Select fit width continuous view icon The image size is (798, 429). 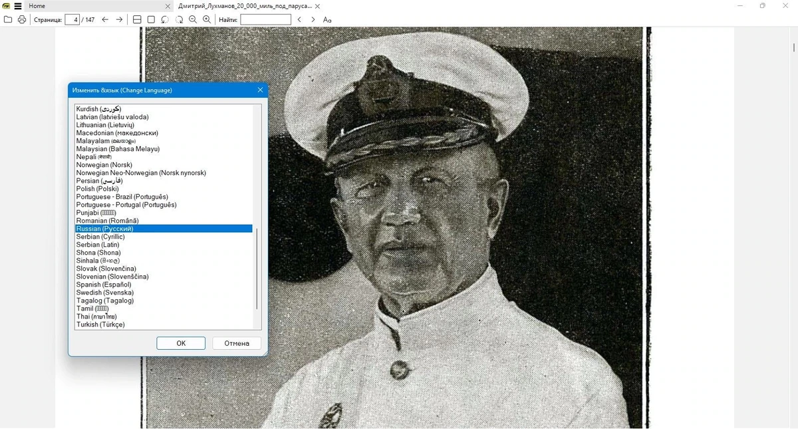pos(137,20)
